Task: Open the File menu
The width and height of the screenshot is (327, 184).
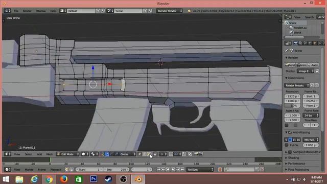Action: (x=16, y=11)
